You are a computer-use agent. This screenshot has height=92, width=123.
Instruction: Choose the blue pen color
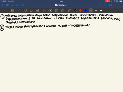[x=86, y=10]
